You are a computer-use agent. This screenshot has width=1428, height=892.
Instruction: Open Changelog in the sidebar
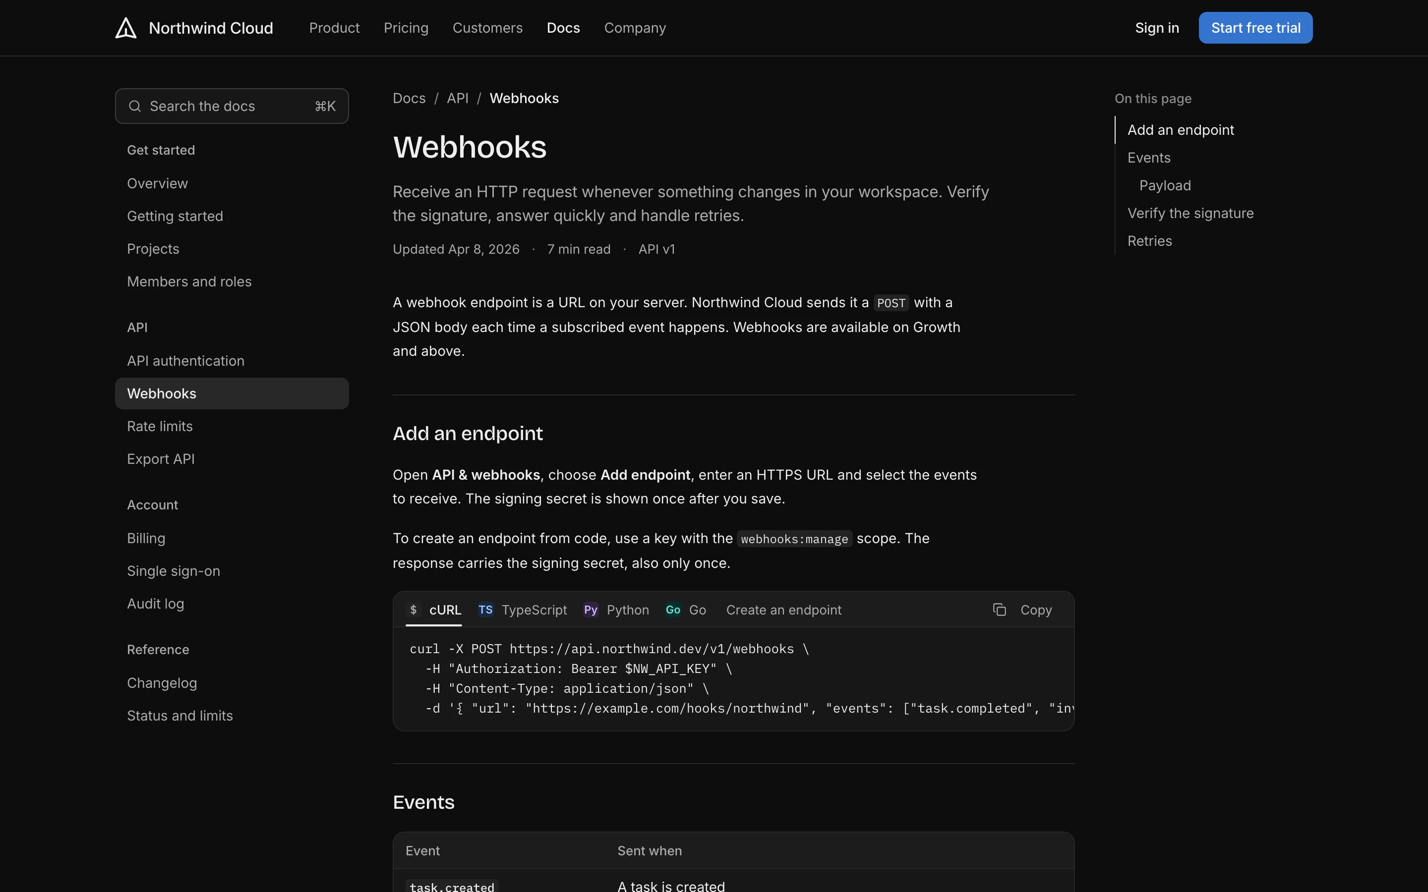click(232, 683)
